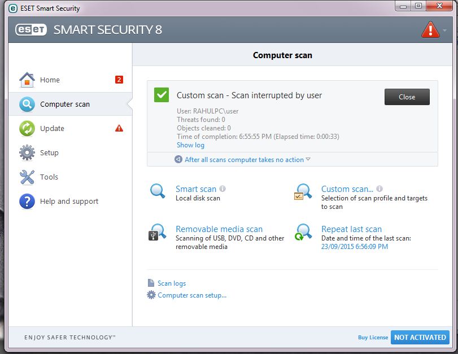Click the Repeat last scan icon
The height and width of the screenshot is (354, 458).
pos(303,232)
